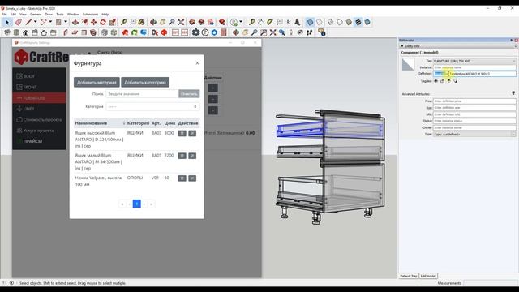Open the Категория select box
The height and width of the screenshot is (292, 519).
[152, 107]
